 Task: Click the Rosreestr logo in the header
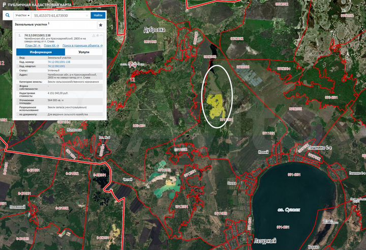pos(4,4)
